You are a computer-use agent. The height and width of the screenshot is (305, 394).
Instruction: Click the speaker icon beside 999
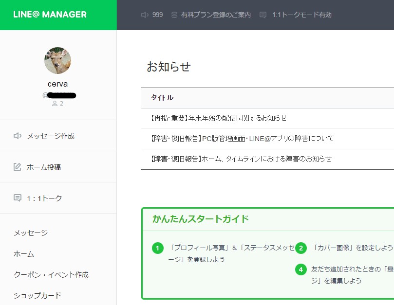(x=145, y=15)
